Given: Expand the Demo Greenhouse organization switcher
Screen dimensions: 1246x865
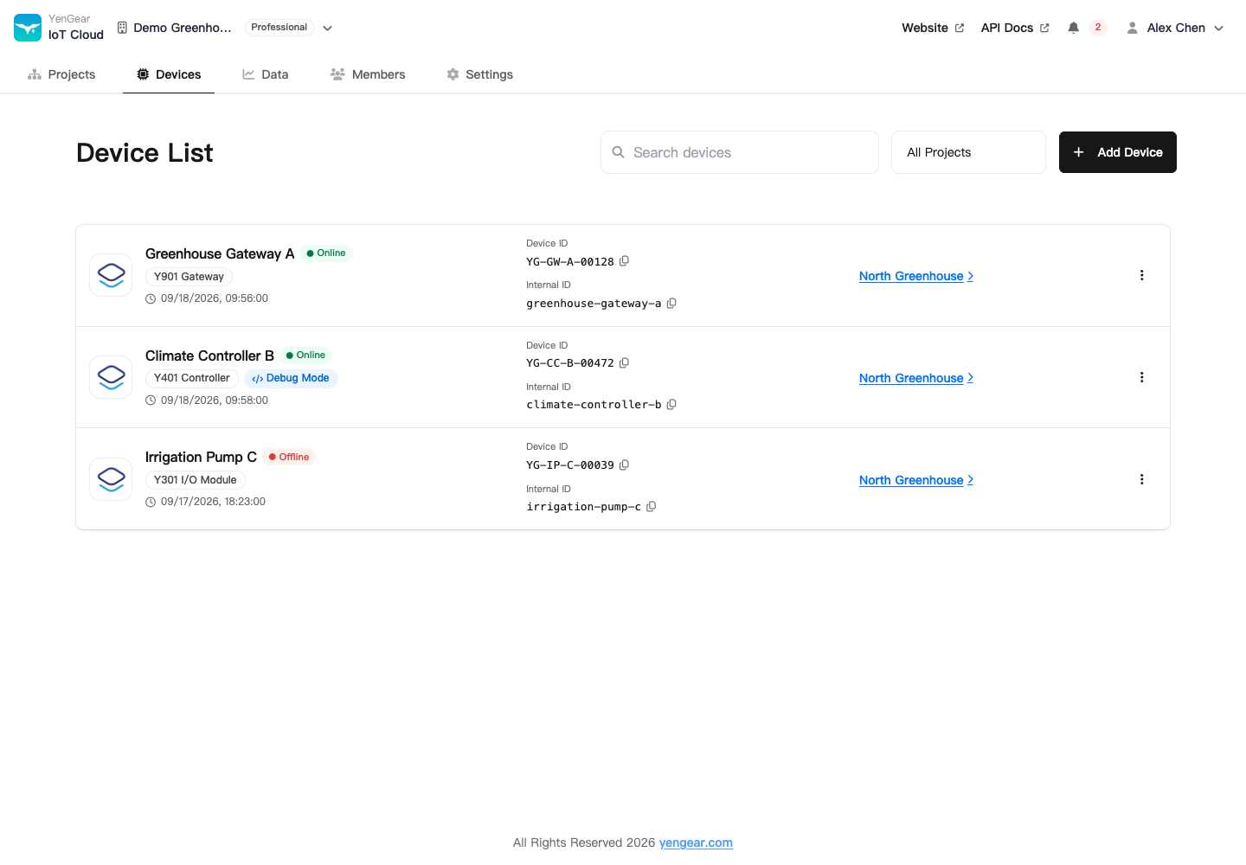Looking at the screenshot, I should [328, 28].
